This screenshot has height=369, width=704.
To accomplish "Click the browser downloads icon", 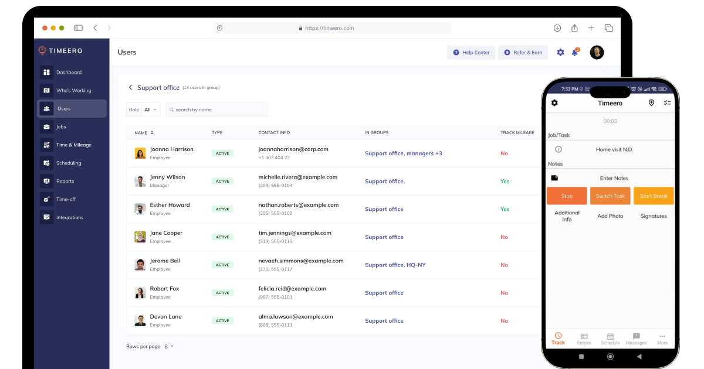I will (x=557, y=28).
